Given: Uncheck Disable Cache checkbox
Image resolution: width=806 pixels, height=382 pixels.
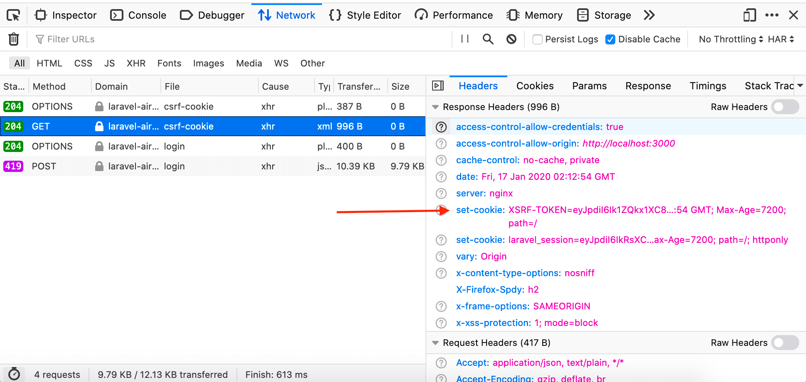Looking at the screenshot, I should 610,39.
